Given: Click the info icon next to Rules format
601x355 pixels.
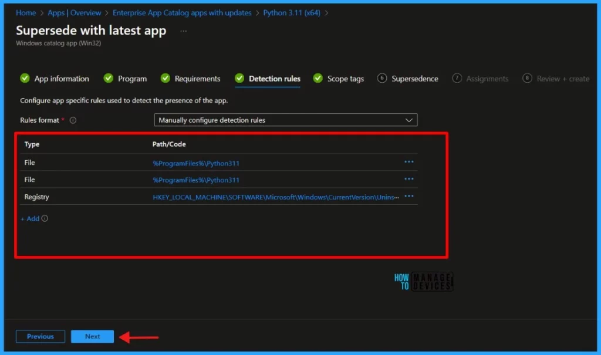Looking at the screenshot, I should (73, 120).
